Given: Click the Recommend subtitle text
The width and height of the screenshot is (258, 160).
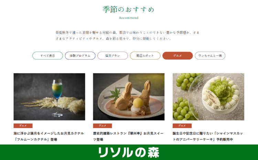Looking at the screenshot, I should click(x=129, y=18).
